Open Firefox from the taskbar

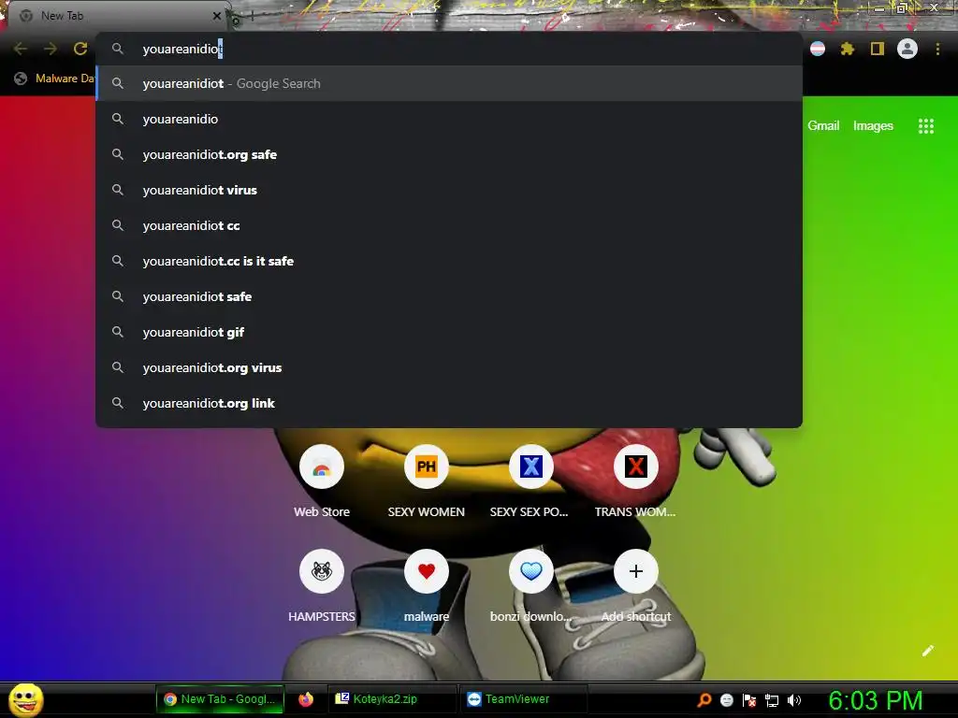[306, 699]
